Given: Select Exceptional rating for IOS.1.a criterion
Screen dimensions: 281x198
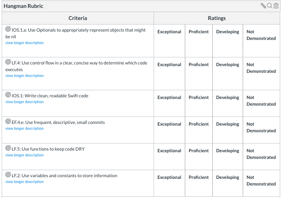Looking at the screenshot, I should point(169,32).
